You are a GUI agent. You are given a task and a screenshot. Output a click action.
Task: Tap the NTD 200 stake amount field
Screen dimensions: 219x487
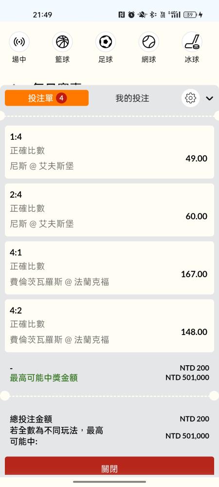click(195, 368)
